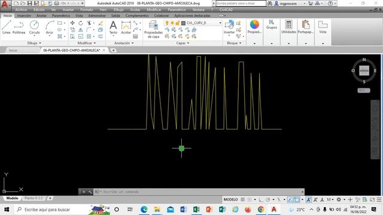This screenshot has width=383, height=215.
Task: Toggle the layer lock padlock icon
Action: (x=178, y=23)
